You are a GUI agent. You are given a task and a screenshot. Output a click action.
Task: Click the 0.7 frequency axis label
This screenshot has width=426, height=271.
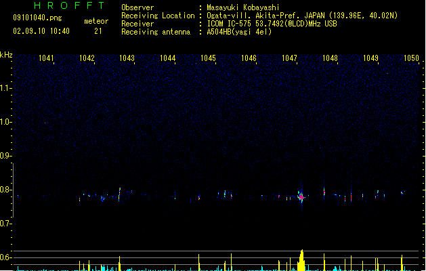click(x=5, y=224)
